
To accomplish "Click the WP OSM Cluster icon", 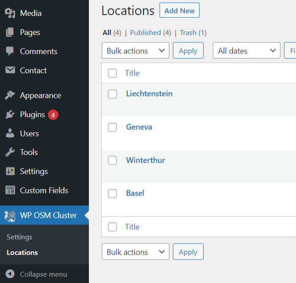I will 10,215.
